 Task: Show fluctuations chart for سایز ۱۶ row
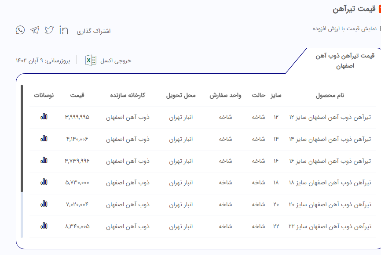pyautogui.click(x=44, y=161)
